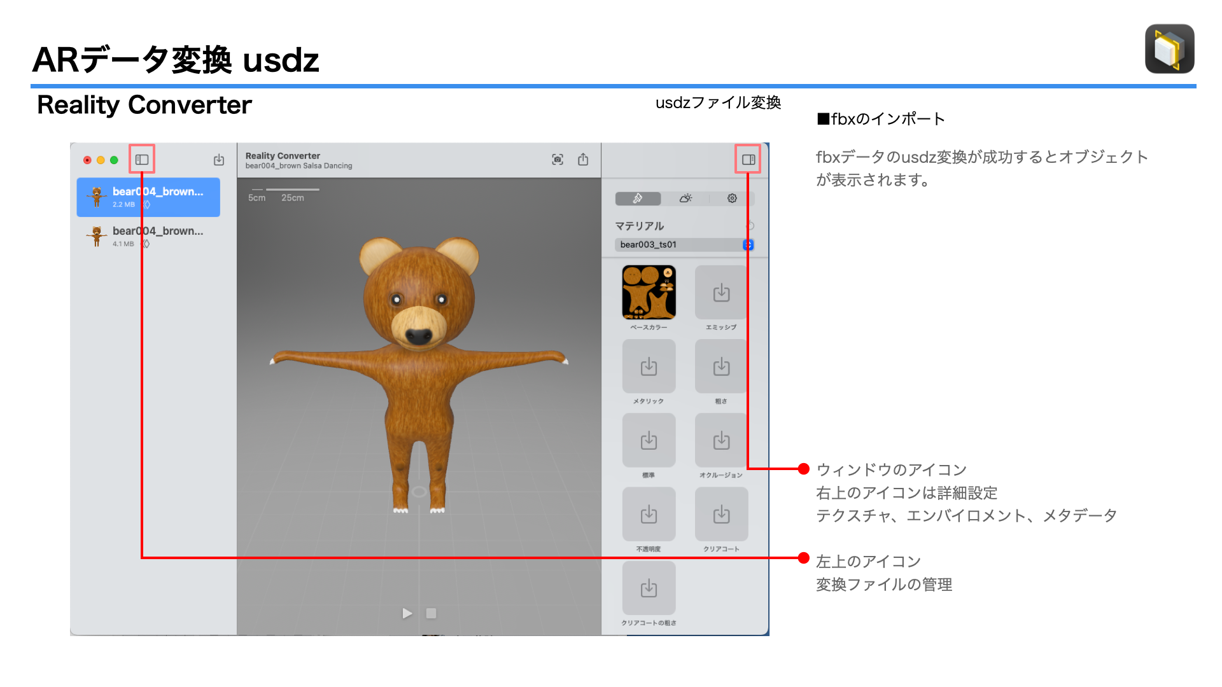This screenshot has width=1222, height=687.
Task: Click the usdzファイル変換 caption text
Action: coord(718,102)
